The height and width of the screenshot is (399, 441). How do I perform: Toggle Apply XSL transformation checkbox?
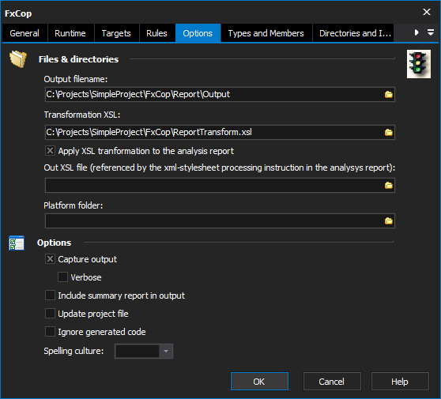coord(50,151)
